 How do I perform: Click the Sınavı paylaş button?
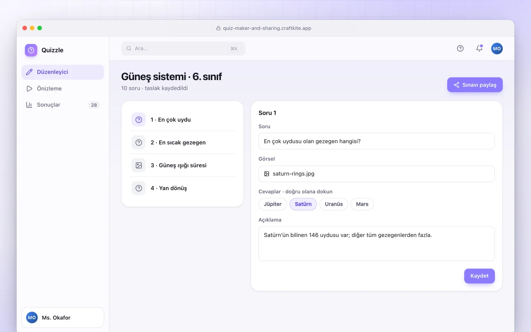475,85
